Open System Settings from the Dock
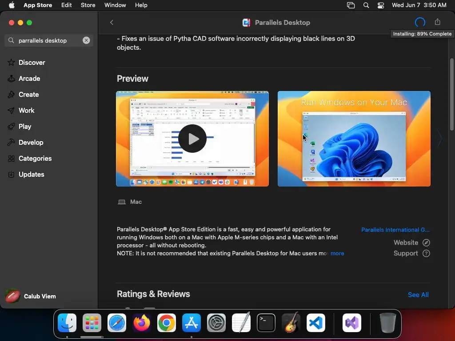Image resolution: width=455 pixels, height=341 pixels. click(x=216, y=323)
